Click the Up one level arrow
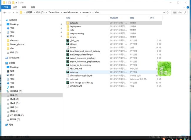Viewport: 191px width, 140px height. [x=17, y=12]
